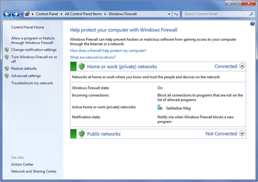Open Control Panel Home
Image resolution: width=258 pixels, height=182 pixels.
click(28, 27)
